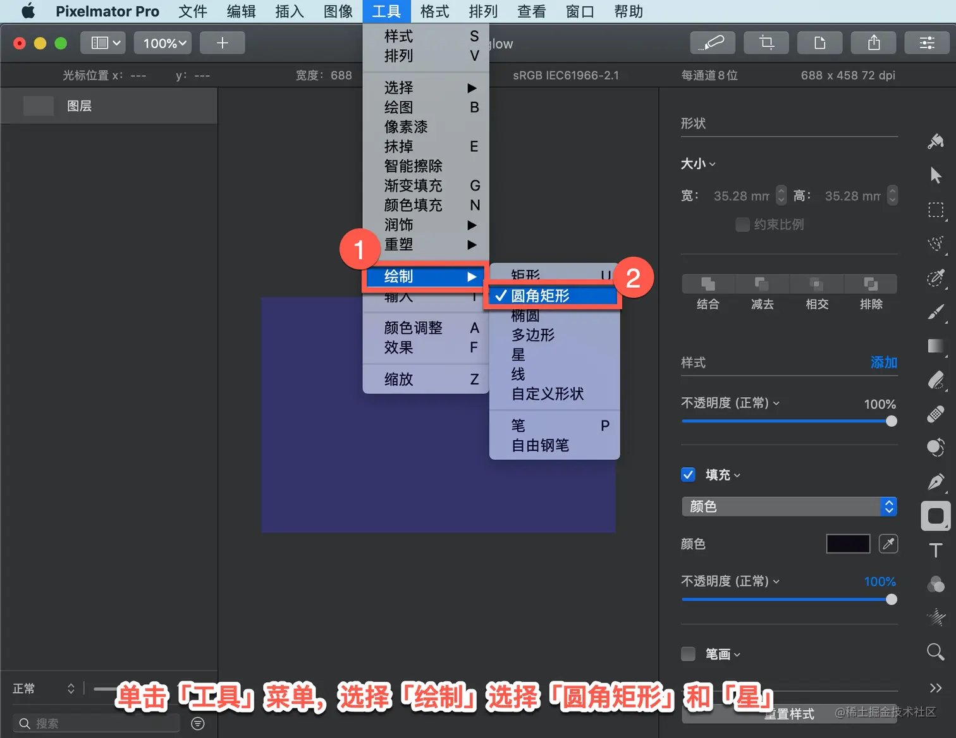Click the layers search field

tap(97, 723)
